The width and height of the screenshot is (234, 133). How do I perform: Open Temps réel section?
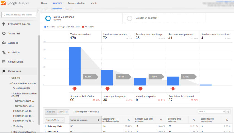pos(14,33)
